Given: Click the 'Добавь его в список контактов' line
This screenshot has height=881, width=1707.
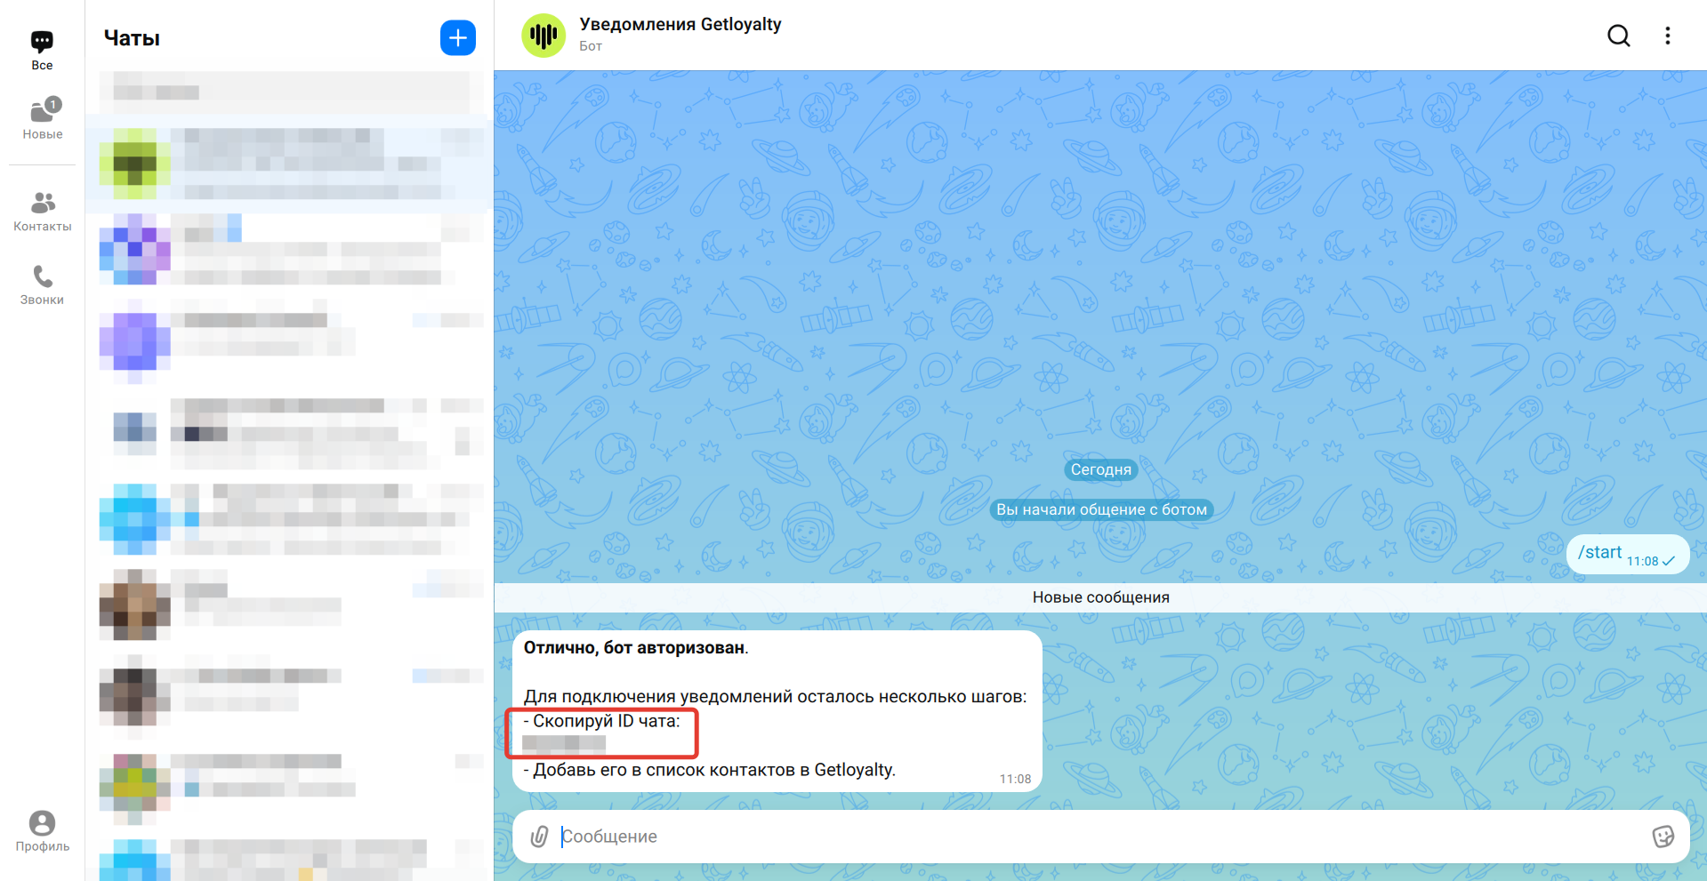Looking at the screenshot, I should (x=709, y=770).
